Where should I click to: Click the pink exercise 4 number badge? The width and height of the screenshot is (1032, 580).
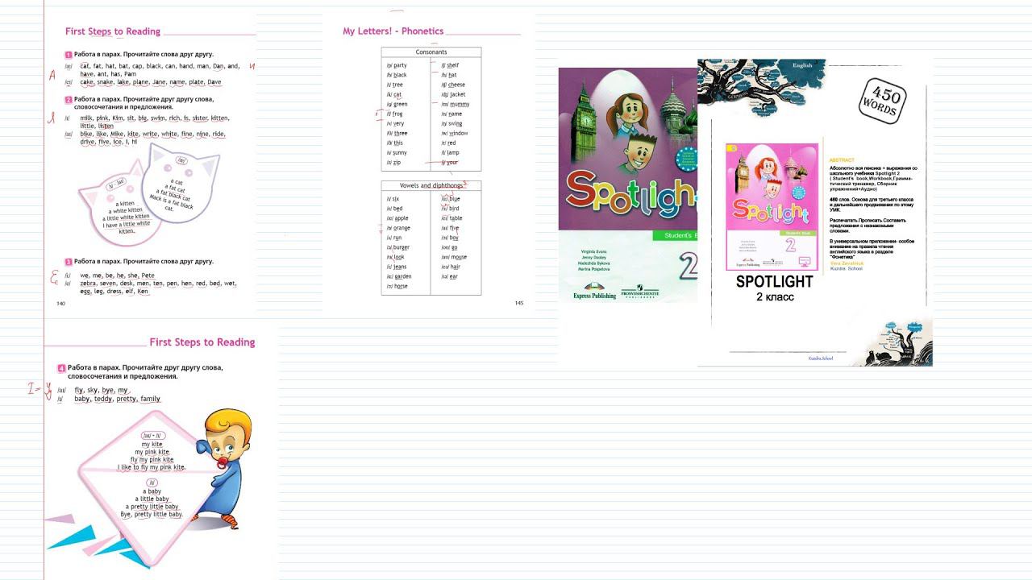point(61,368)
